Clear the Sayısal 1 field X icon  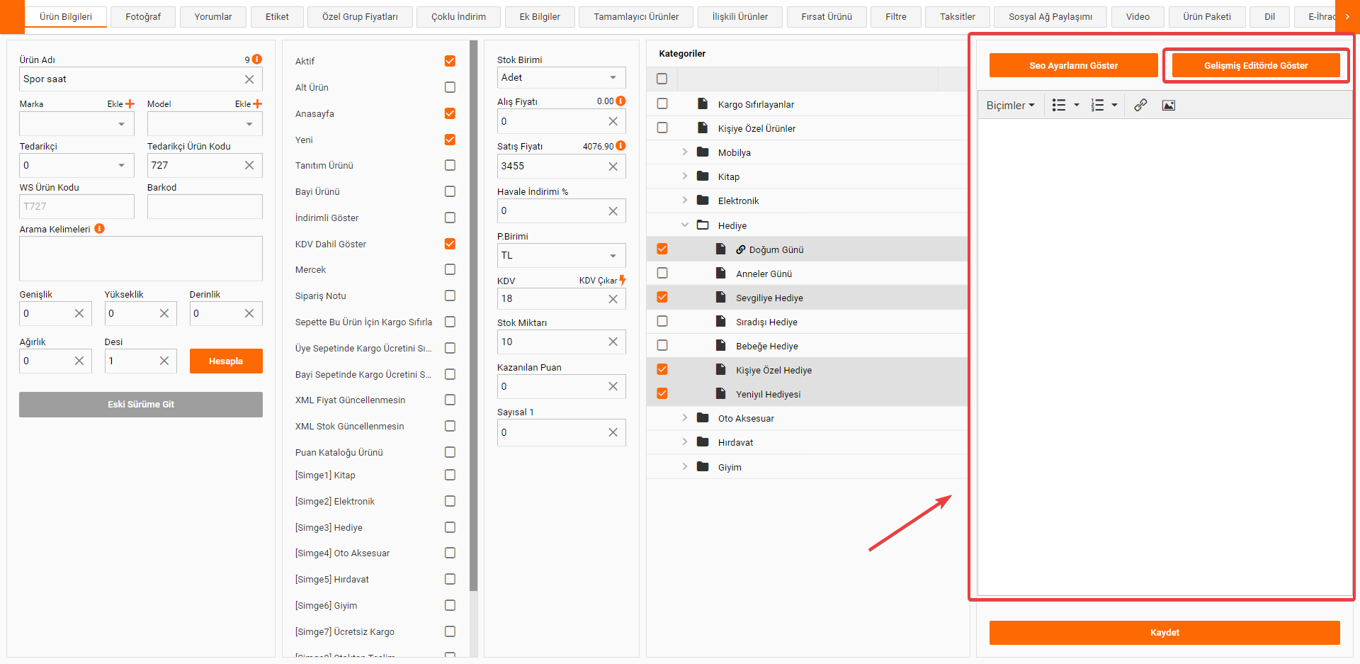coord(613,432)
